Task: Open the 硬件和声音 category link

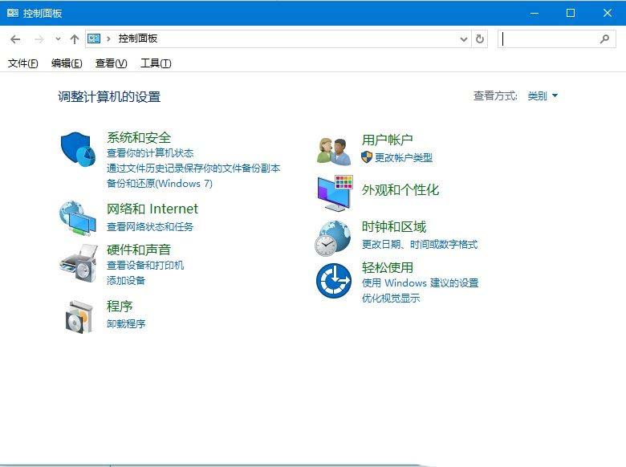Action: click(139, 250)
